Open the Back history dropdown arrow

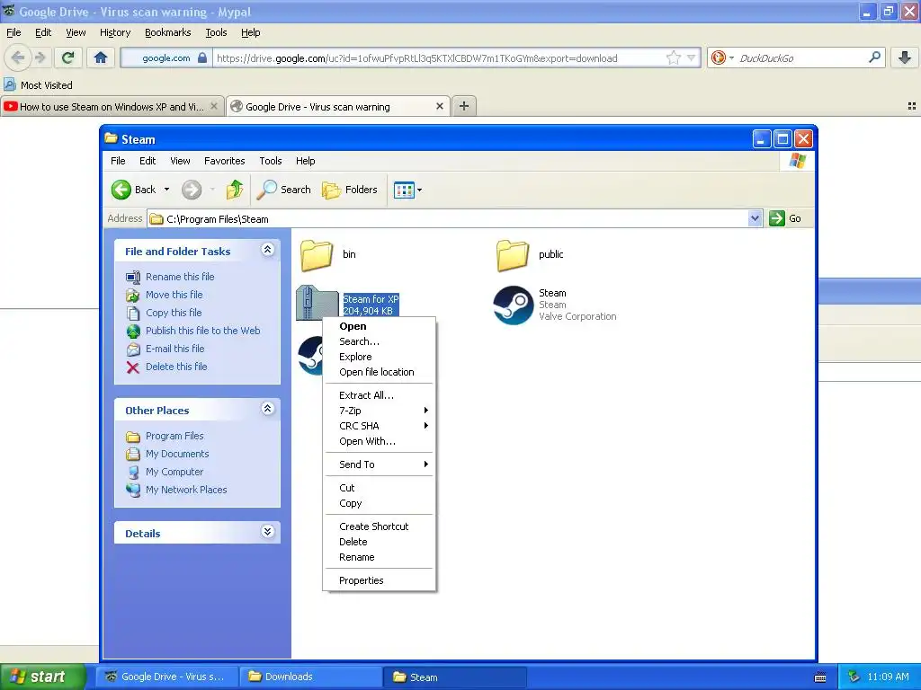[166, 190]
